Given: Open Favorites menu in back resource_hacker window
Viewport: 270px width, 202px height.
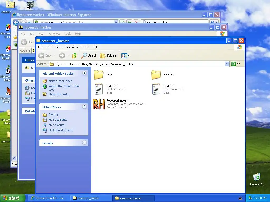Looking at the screenshot, I should tap(54, 34).
